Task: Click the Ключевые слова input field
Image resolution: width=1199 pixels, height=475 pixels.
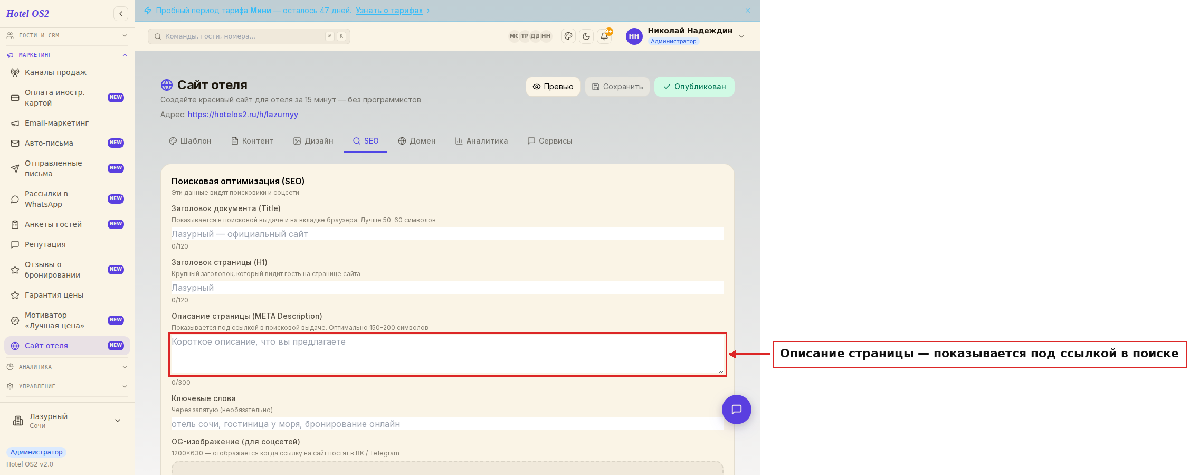Action: tap(447, 424)
